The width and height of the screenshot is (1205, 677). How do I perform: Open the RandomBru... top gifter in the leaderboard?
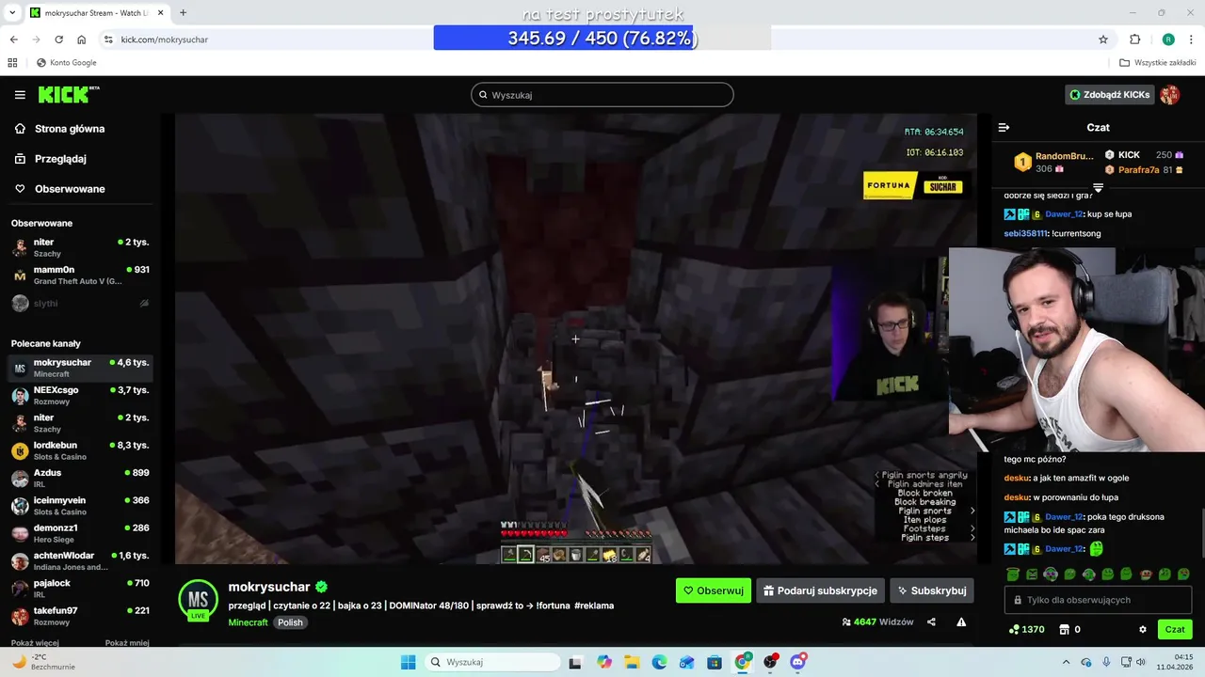pyautogui.click(x=1052, y=162)
